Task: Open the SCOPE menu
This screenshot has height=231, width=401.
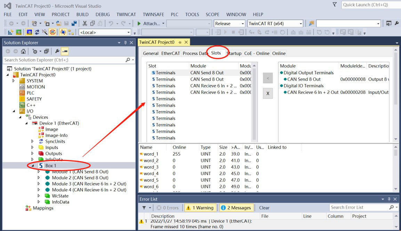Action: [212, 15]
